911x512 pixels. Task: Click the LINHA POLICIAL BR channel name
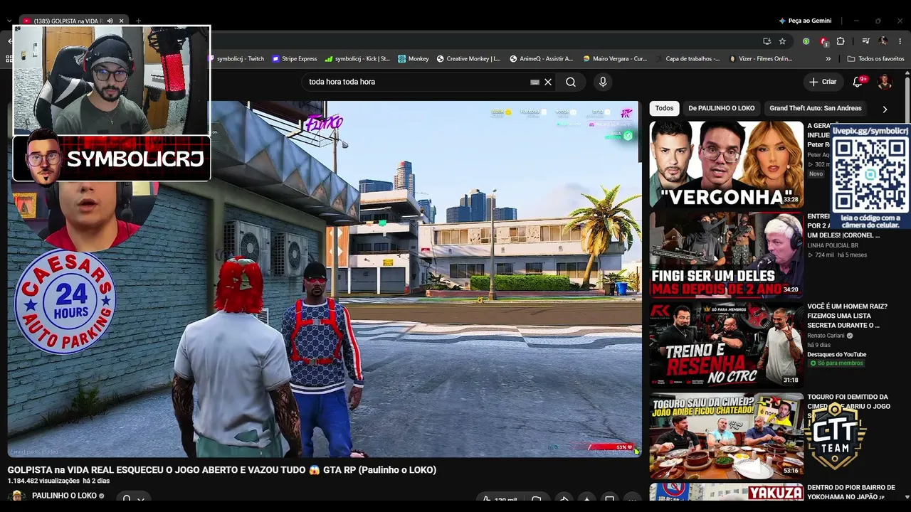point(833,245)
